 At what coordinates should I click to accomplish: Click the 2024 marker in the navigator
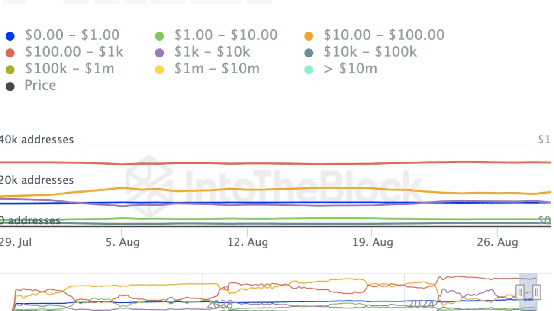(421, 305)
